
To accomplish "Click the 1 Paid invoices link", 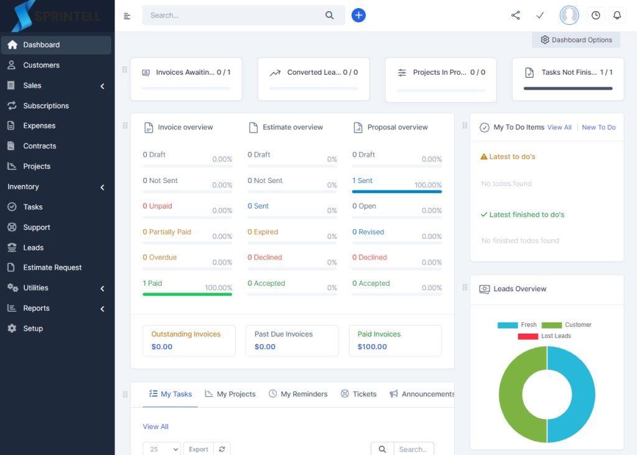I will click(152, 283).
